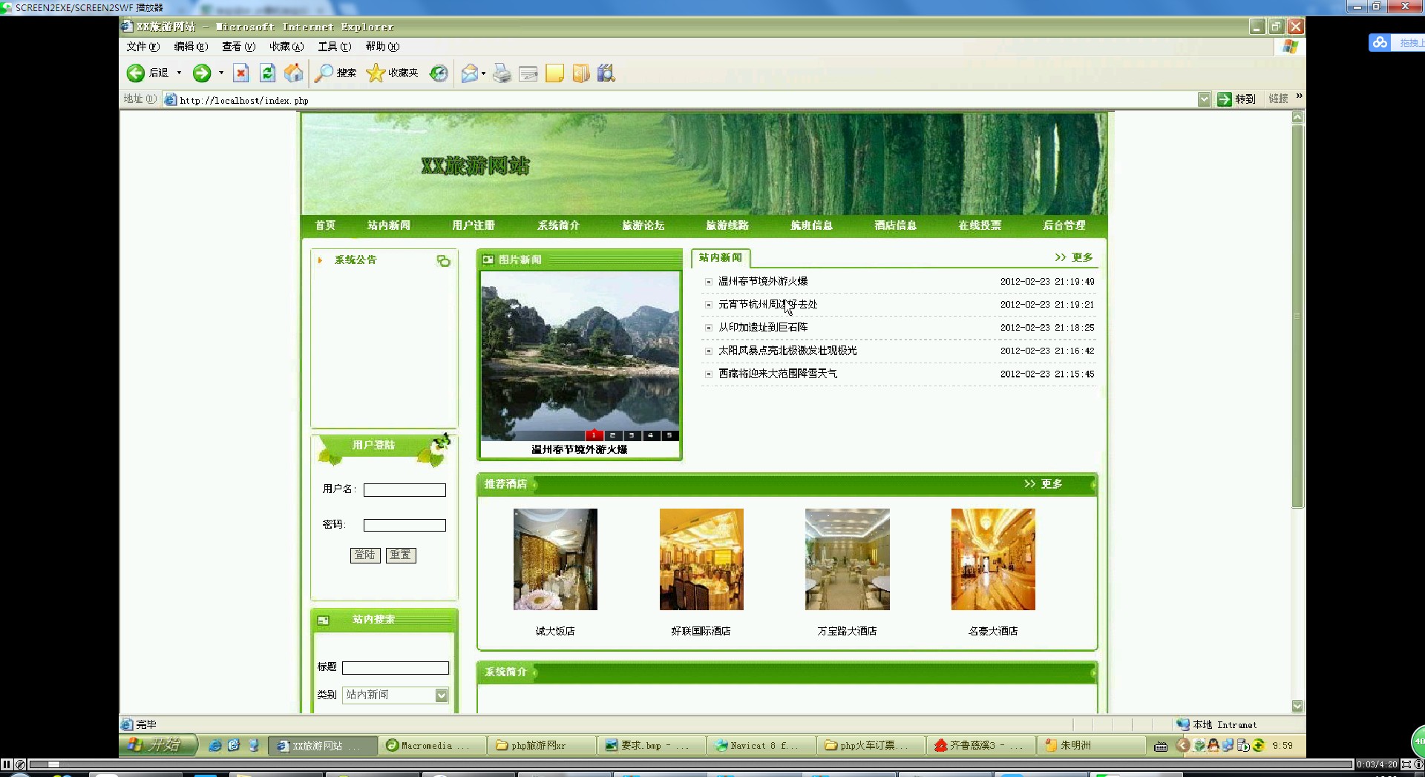Image resolution: width=1425 pixels, height=777 pixels.
Task: Open news 温州春节境外游火爆 in list
Action: click(x=763, y=282)
